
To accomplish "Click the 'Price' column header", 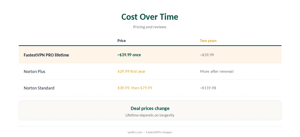I will tap(121, 40).
